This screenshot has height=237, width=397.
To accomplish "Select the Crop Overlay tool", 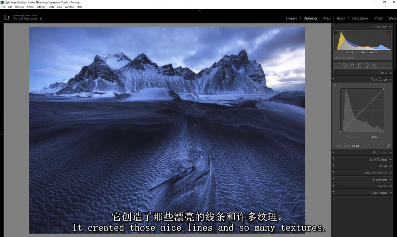I will (337, 65).
